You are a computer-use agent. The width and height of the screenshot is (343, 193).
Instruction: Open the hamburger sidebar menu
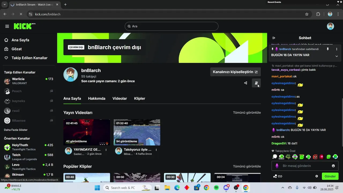[7, 26]
